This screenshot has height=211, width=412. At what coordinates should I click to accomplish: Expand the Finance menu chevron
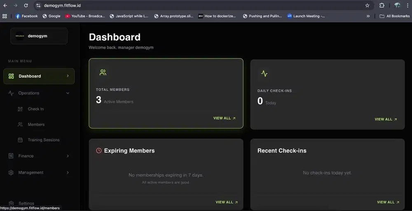pyautogui.click(x=68, y=156)
